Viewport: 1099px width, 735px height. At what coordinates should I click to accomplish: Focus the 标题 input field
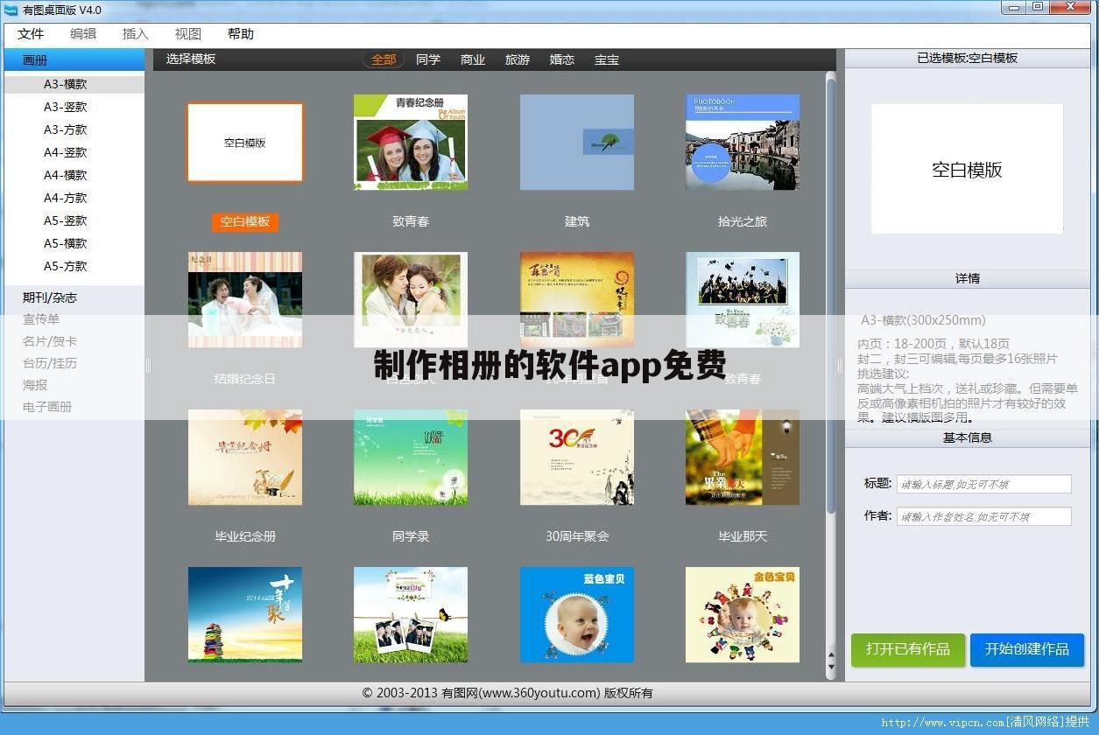pyautogui.click(x=984, y=484)
